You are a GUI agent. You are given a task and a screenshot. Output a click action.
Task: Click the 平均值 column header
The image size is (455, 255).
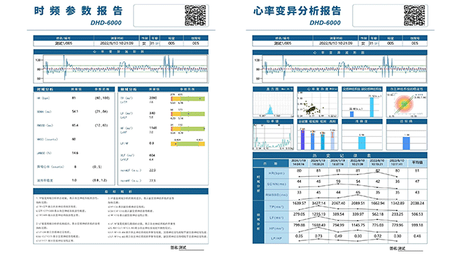[417, 163]
